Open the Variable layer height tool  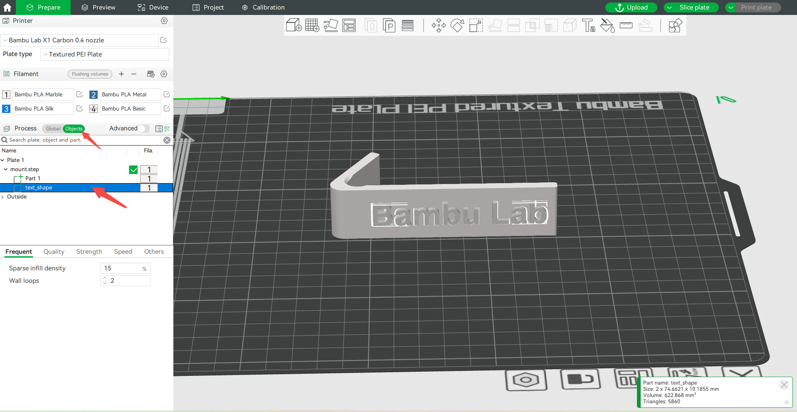(407, 25)
